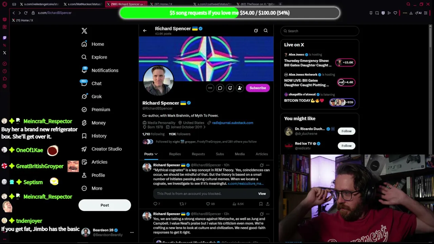Open the Creator Studio rocket icon

84,149
